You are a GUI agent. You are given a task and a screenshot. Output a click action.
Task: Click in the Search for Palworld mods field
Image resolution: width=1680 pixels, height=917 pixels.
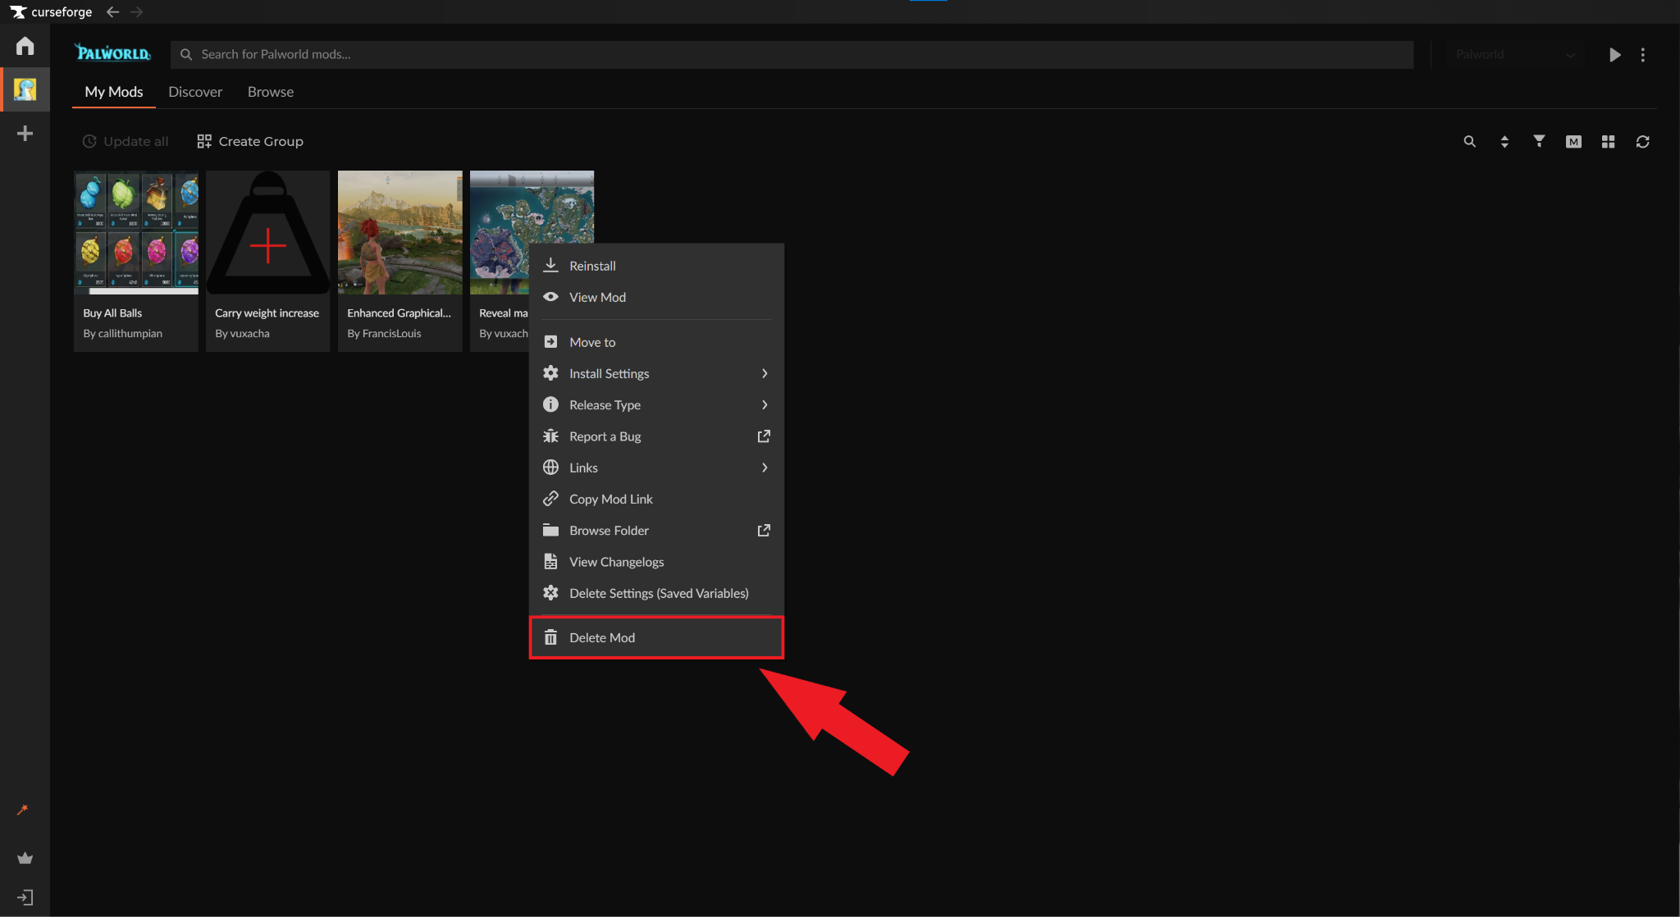792,54
